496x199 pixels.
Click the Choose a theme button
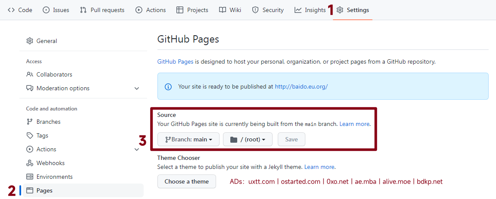(x=187, y=181)
